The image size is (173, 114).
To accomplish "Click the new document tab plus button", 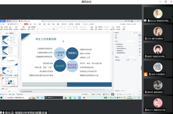I will pyautogui.click(x=42, y=21).
